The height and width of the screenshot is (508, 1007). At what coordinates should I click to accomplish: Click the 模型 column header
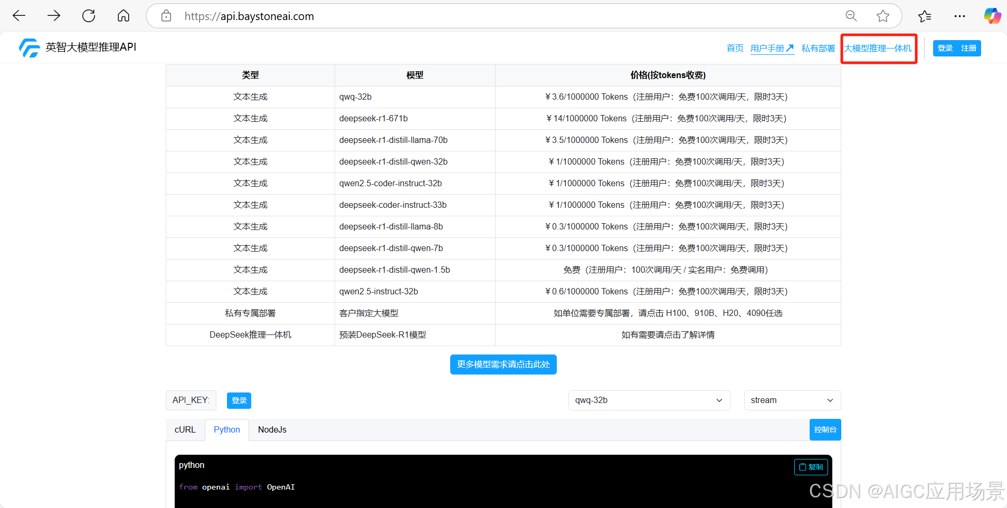[415, 75]
